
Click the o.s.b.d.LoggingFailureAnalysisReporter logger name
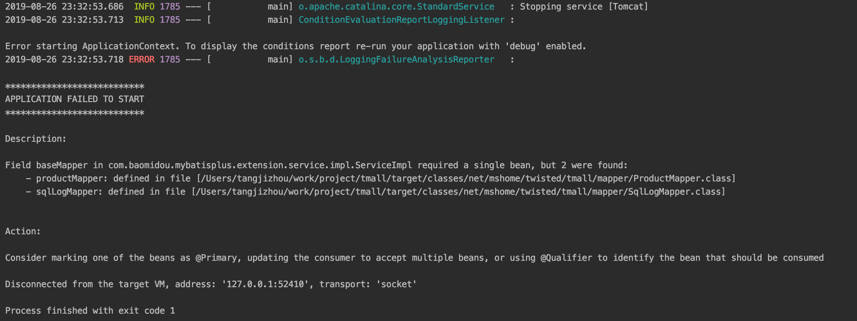396,59
